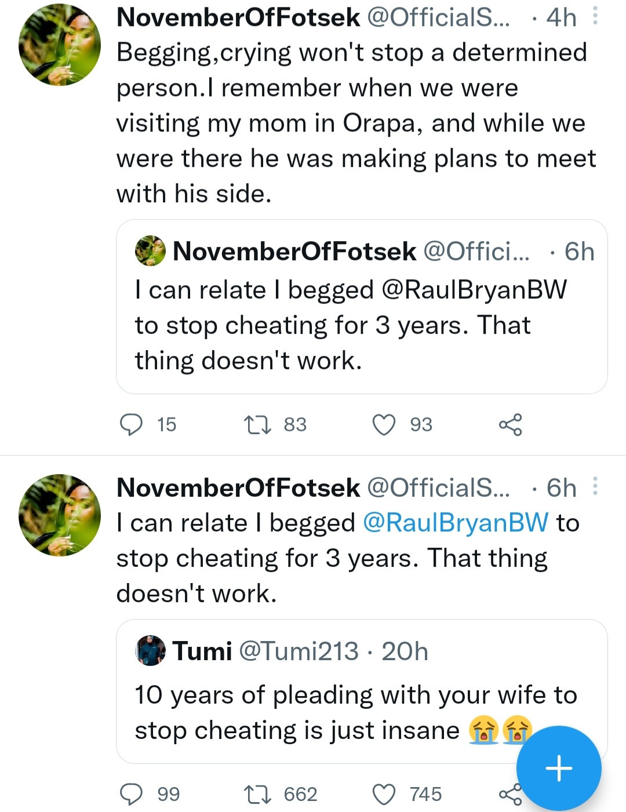Open more options on the 4h tweet
Viewport: 626px width, 812px height.
point(595,16)
